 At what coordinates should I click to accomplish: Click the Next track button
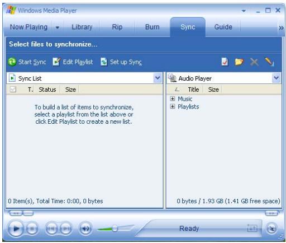65,228
